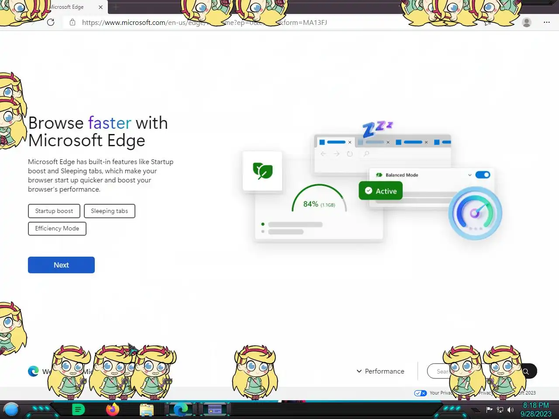
Task: Expand the Performance dropdown
Action: click(x=380, y=371)
